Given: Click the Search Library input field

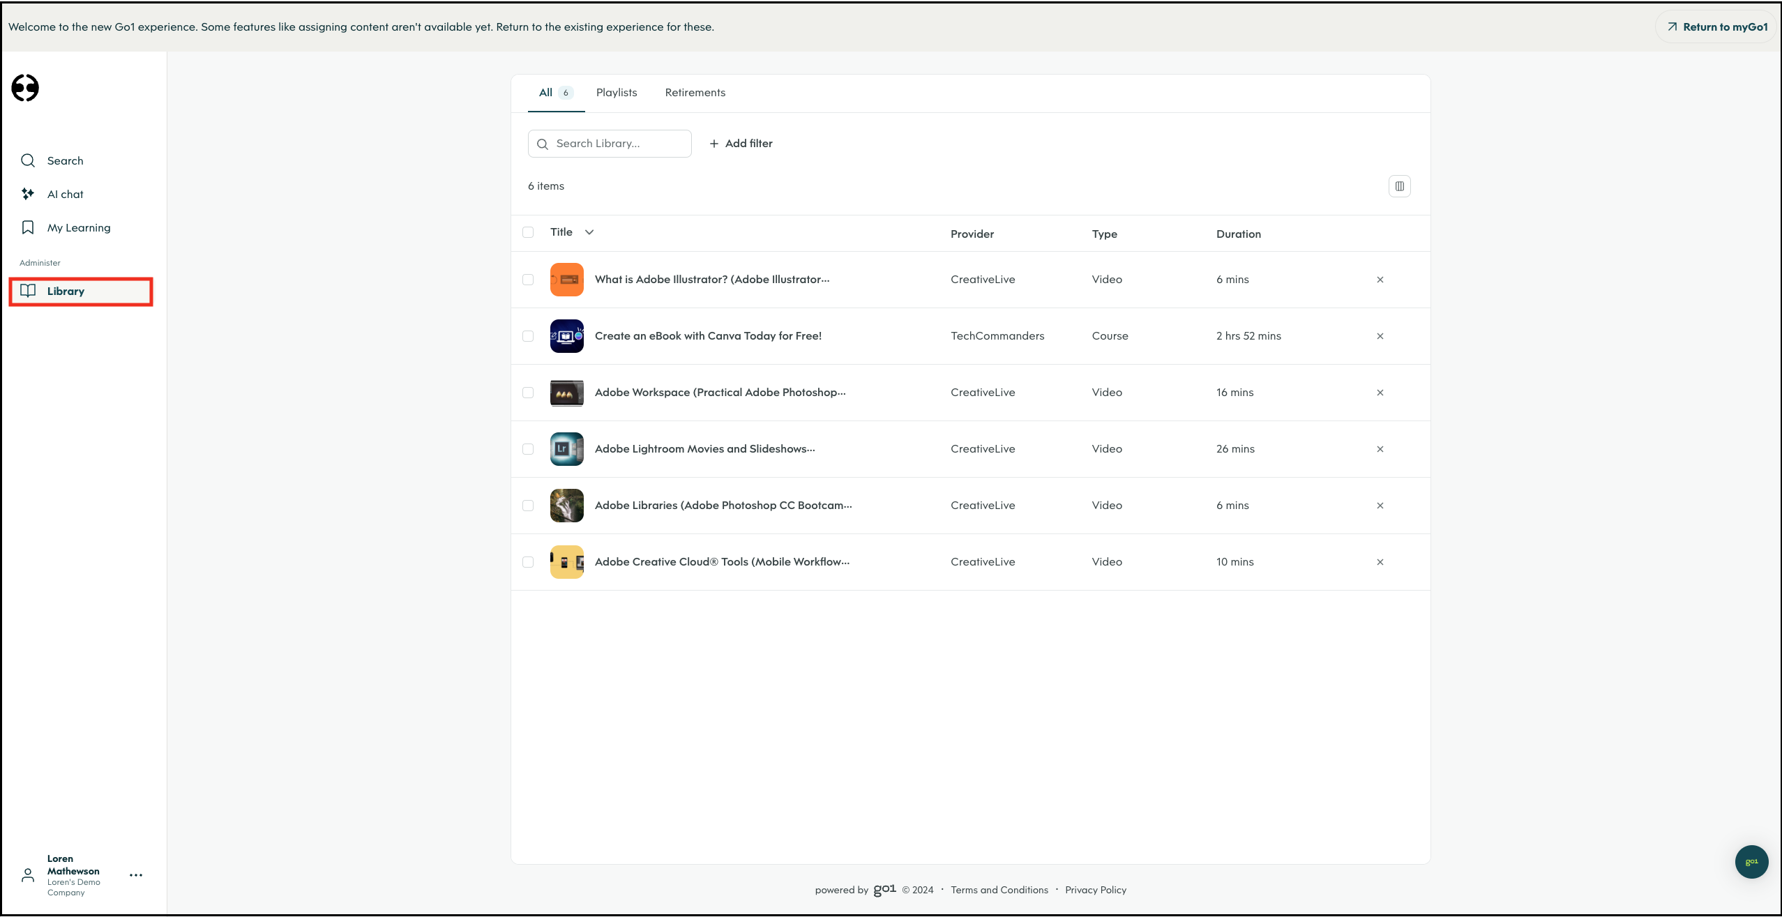Looking at the screenshot, I should point(610,144).
